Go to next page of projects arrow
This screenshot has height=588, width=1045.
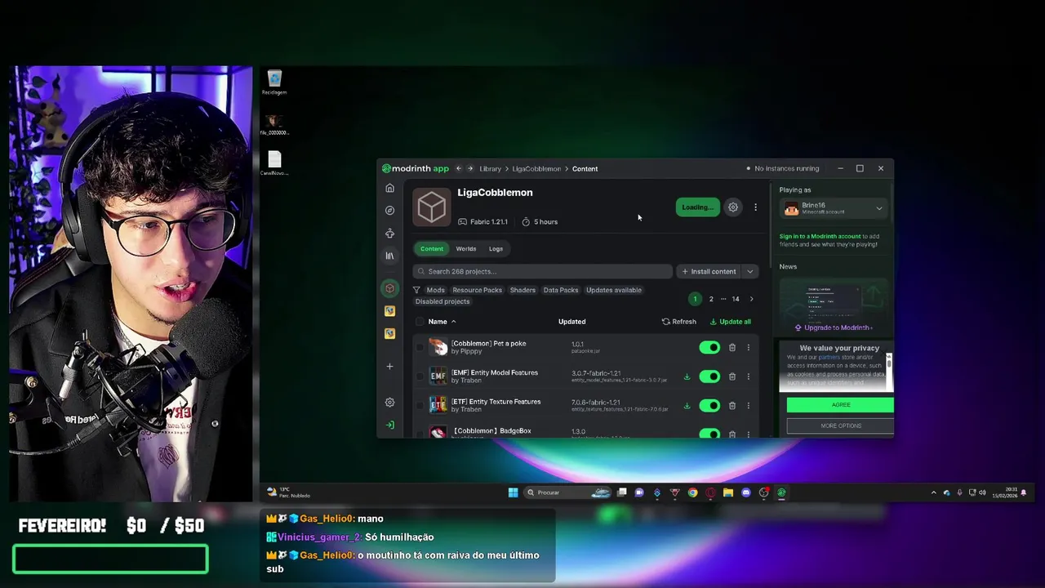pos(751,299)
